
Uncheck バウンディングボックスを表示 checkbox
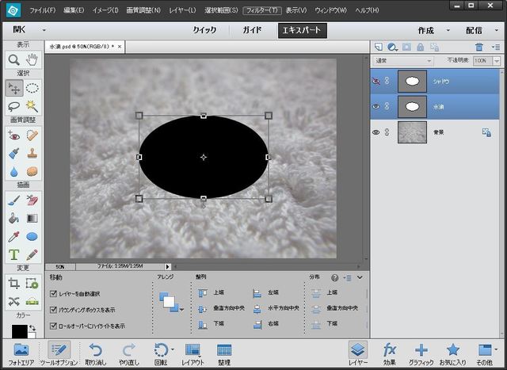53,310
